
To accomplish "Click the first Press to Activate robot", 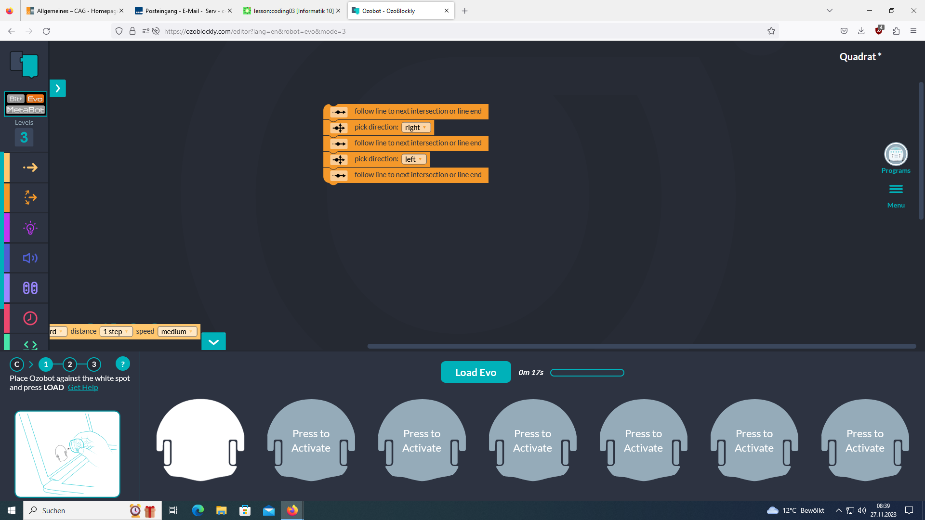I will [311, 440].
